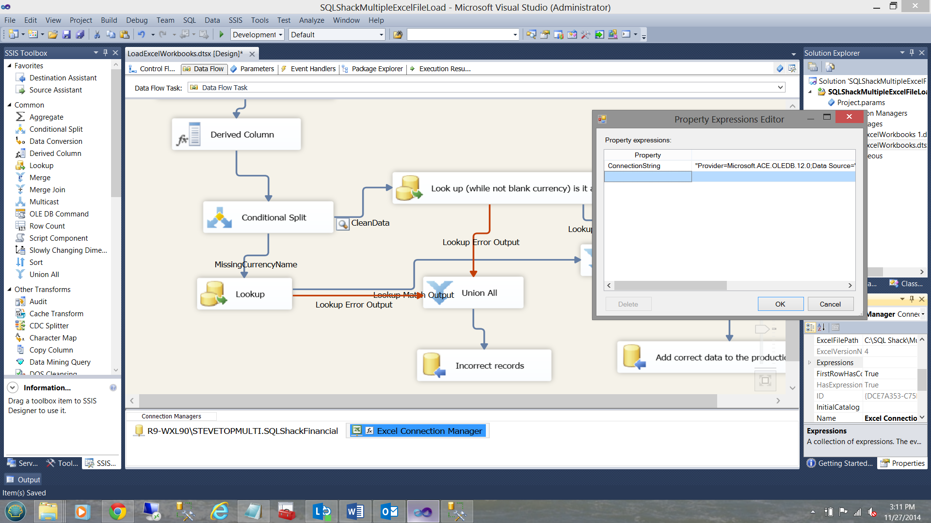This screenshot has width=931, height=523.
Task: Select the Conditional Split component icon
Action: coord(219,217)
